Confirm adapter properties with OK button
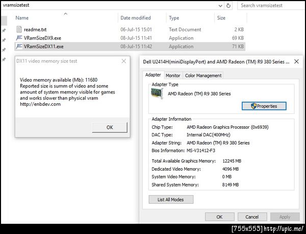 pyautogui.click(x=219, y=217)
